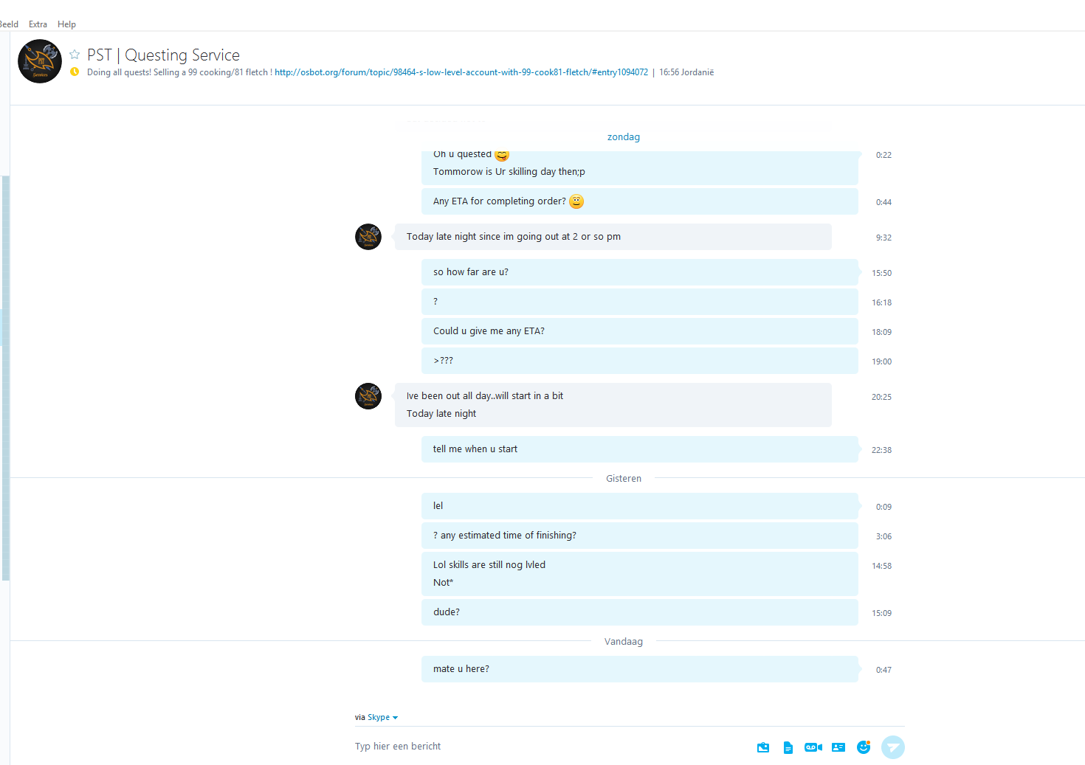Open the Help menu
1085x765 pixels.
66,24
